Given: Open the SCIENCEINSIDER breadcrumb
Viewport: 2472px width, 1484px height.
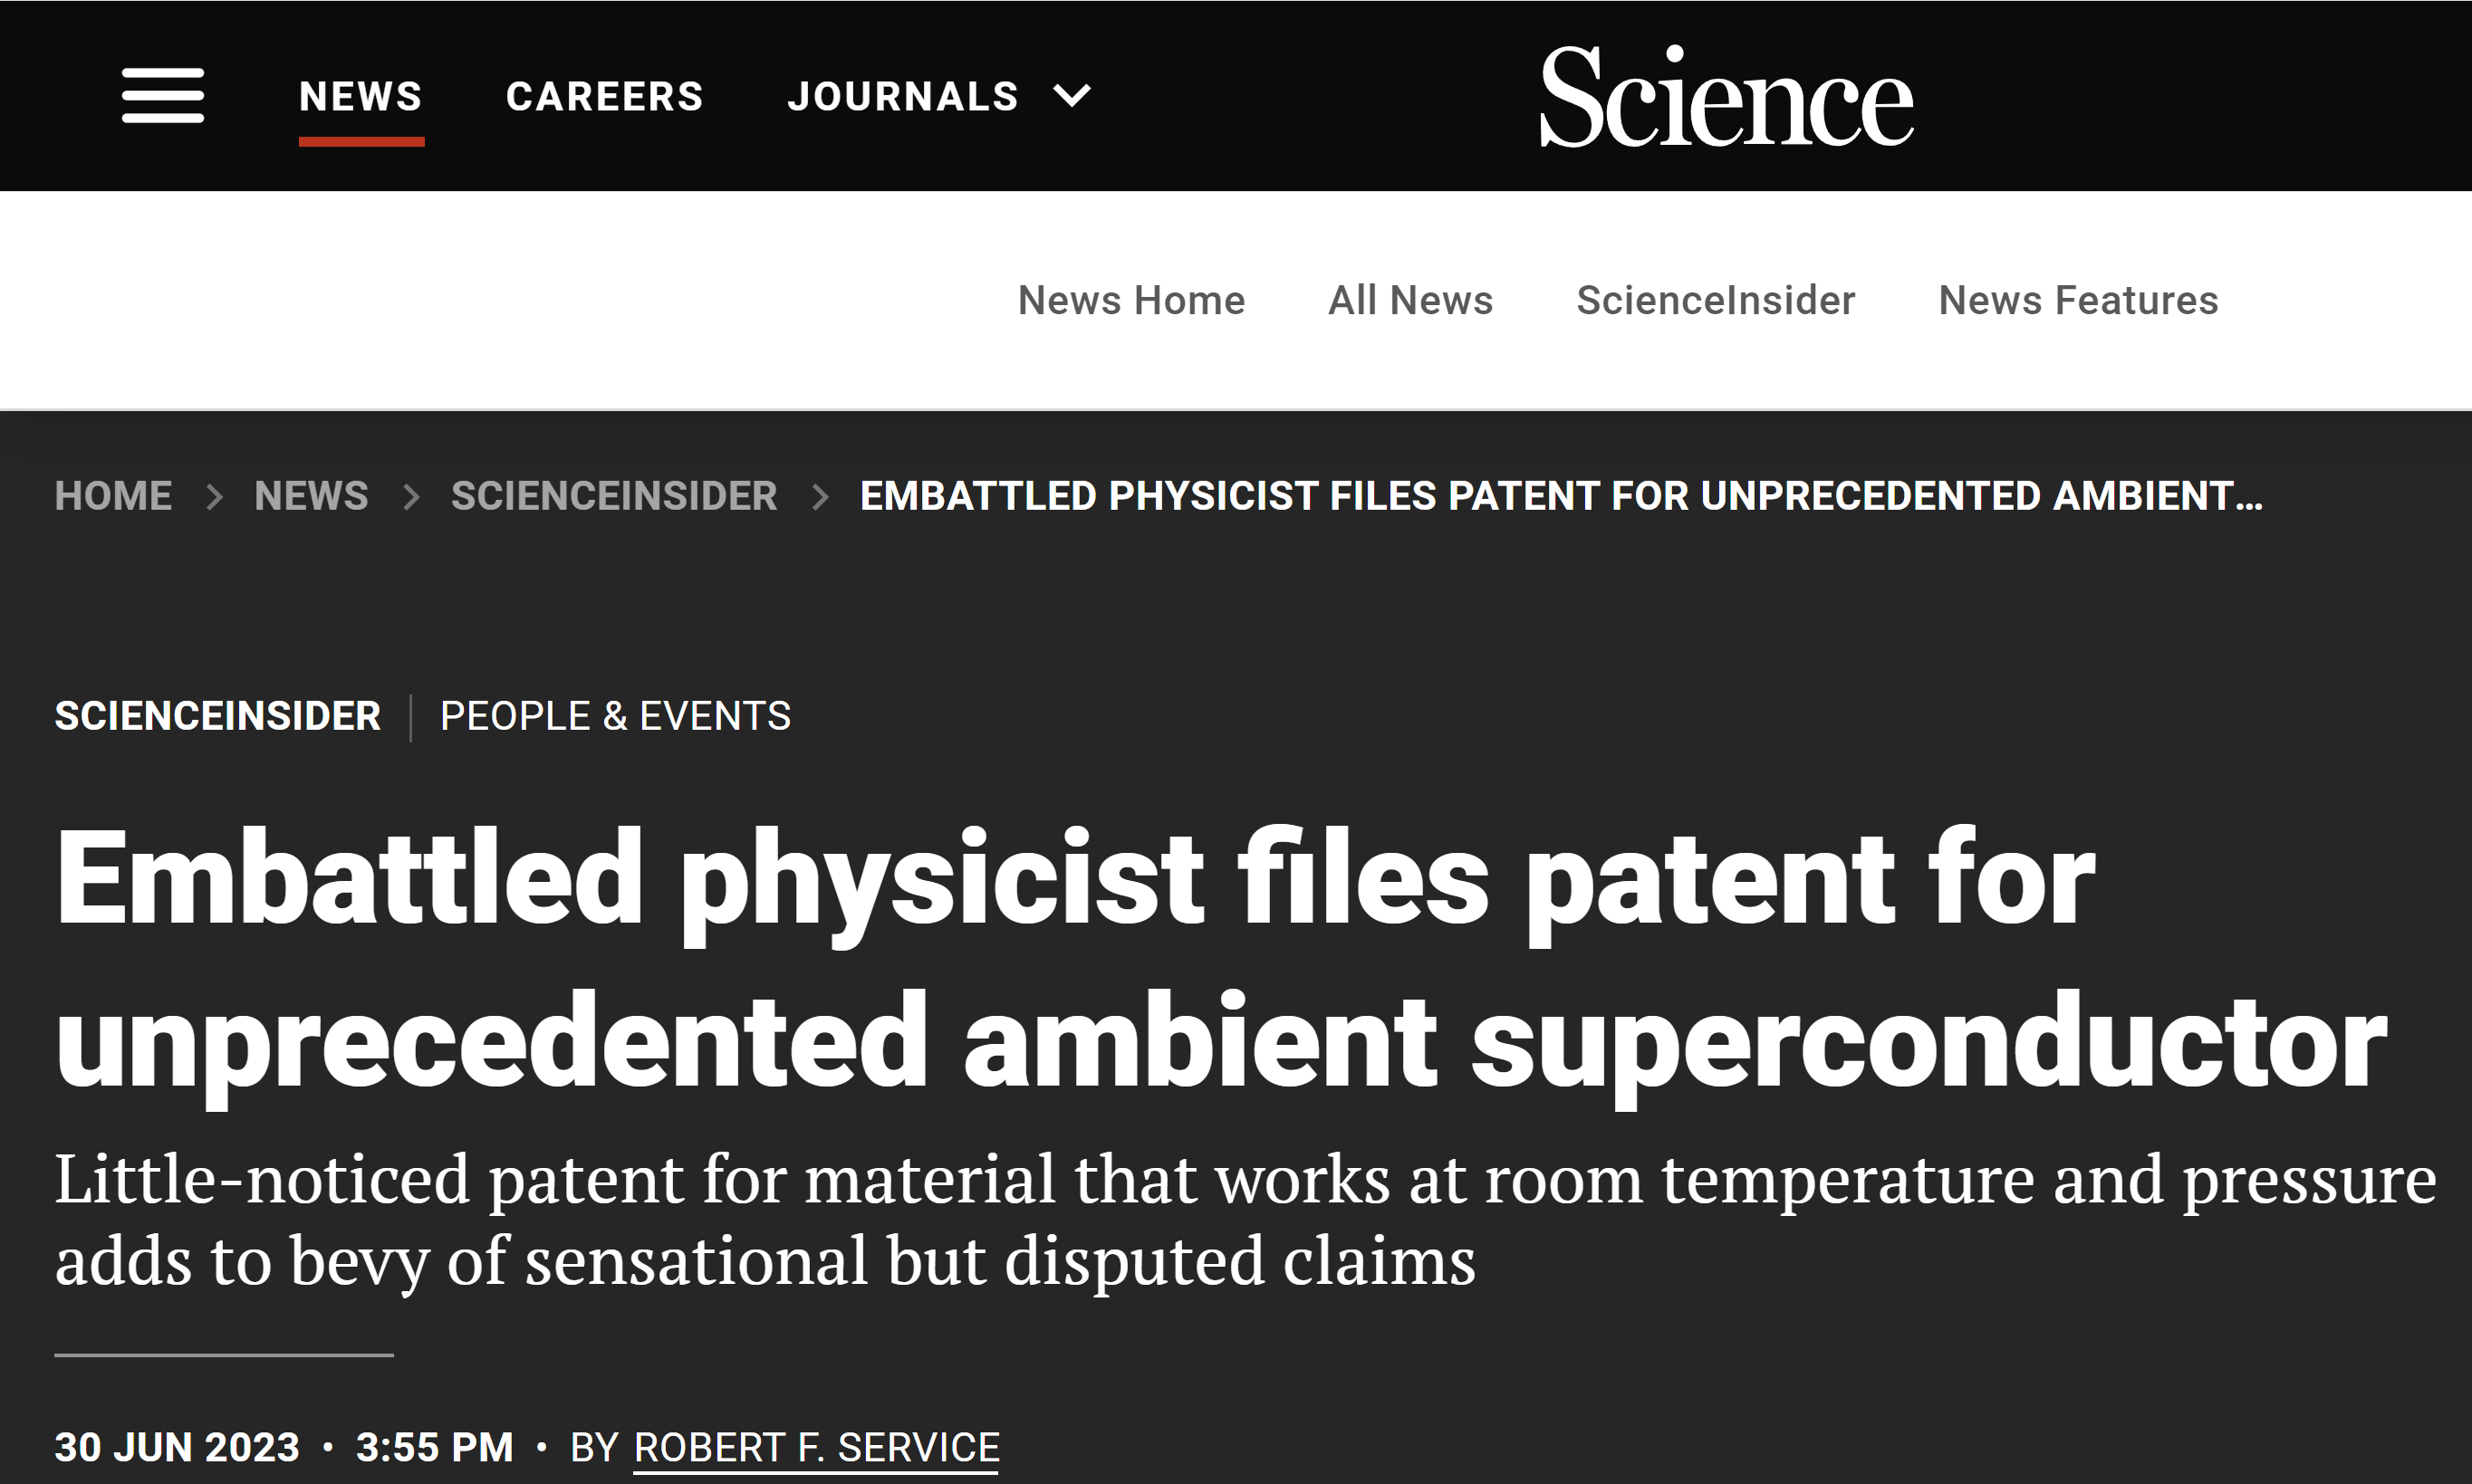Looking at the screenshot, I should pyautogui.click(x=614, y=496).
